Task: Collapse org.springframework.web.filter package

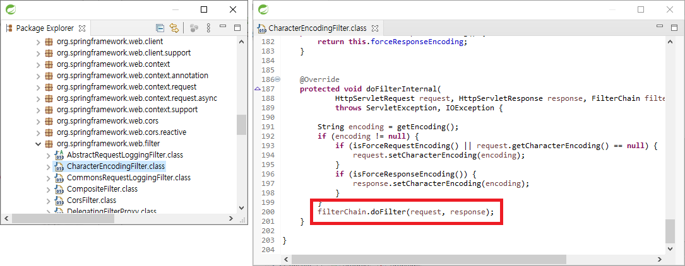Action: tap(38, 144)
